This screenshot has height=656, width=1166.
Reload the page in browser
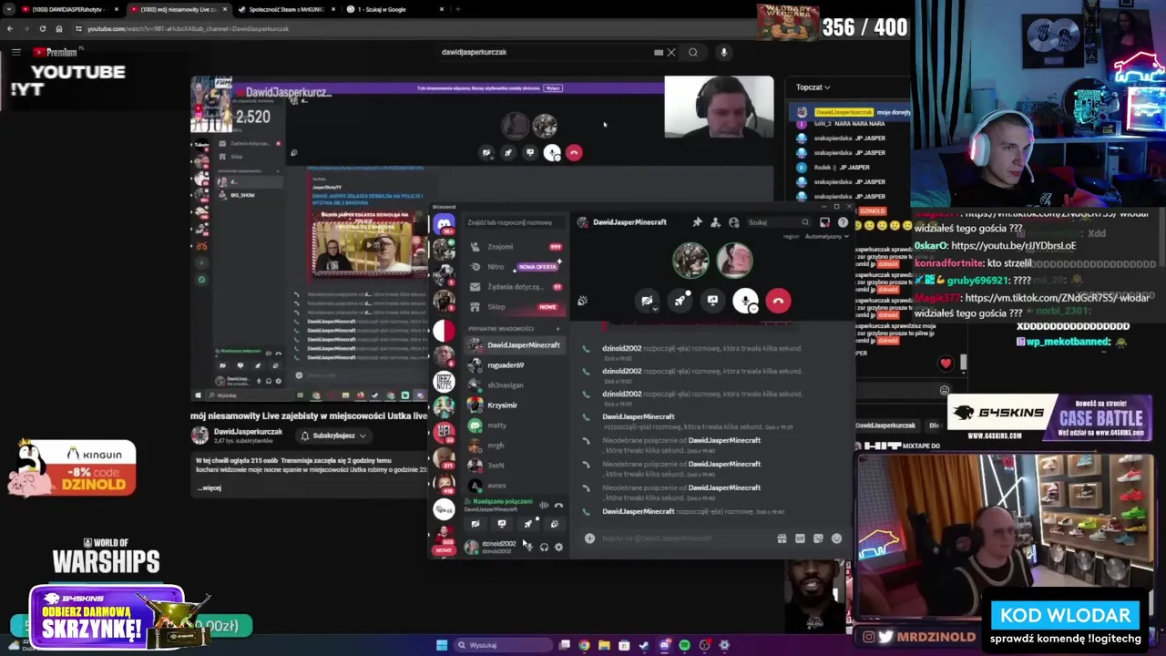click(x=43, y=28)
